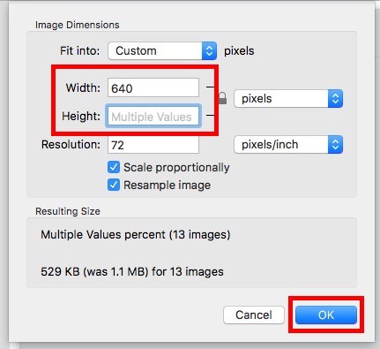The height and width of the screenshot is (349, 380).
Task: Focus the Height field with Multiple Values
Action: [x=153, y=117]
